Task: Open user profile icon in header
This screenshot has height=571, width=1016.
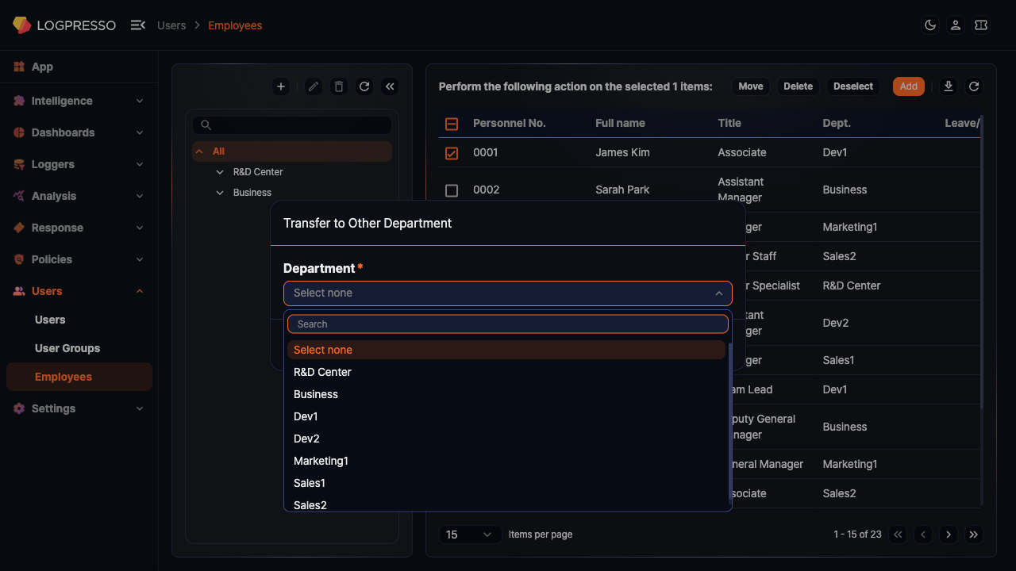Action: click(956, 25)
